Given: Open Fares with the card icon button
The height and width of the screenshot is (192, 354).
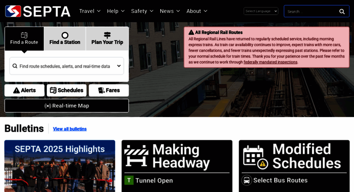Looking at the screenshot, I should tap(109, 90).
